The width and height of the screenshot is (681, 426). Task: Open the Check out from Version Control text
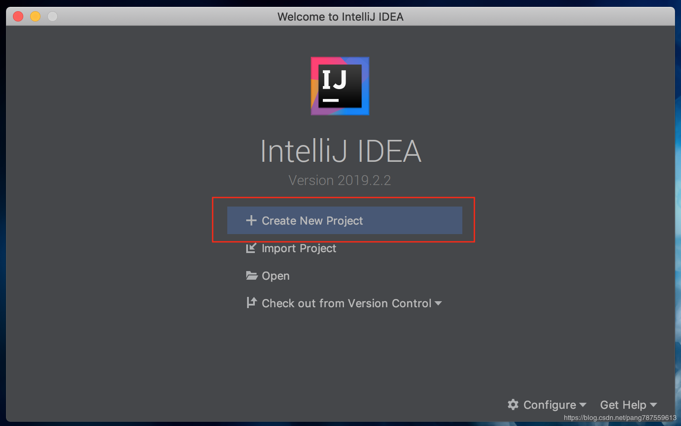tap(347, 303)
